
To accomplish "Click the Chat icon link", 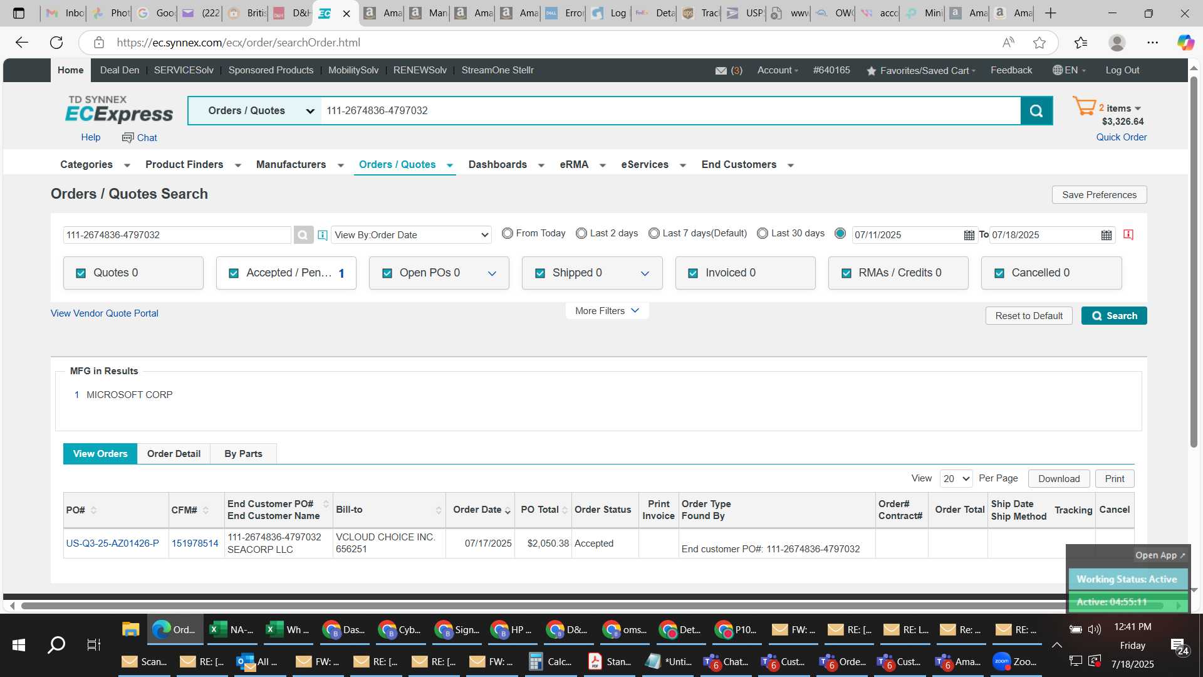I will 139,137.
